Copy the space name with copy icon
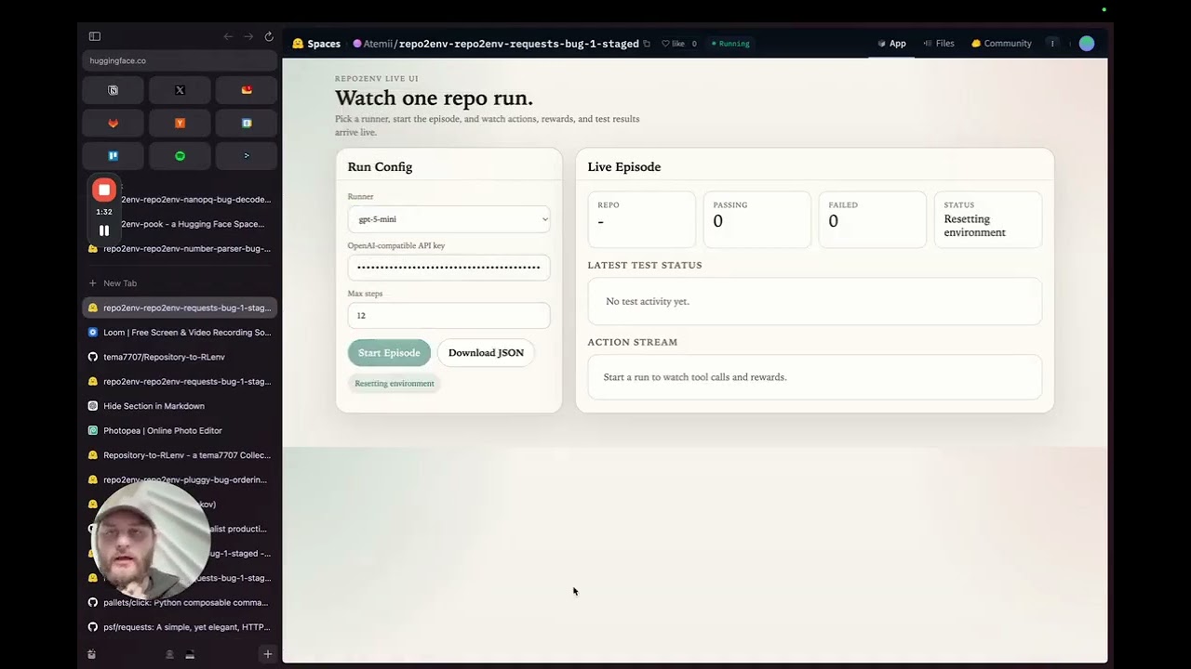Image resolution: width=1191 pixels, height=669 pixels. point(647,44)
